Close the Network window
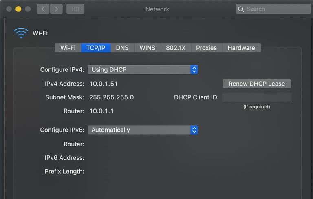Screen dimensions: 313x199 click(9, 9)
